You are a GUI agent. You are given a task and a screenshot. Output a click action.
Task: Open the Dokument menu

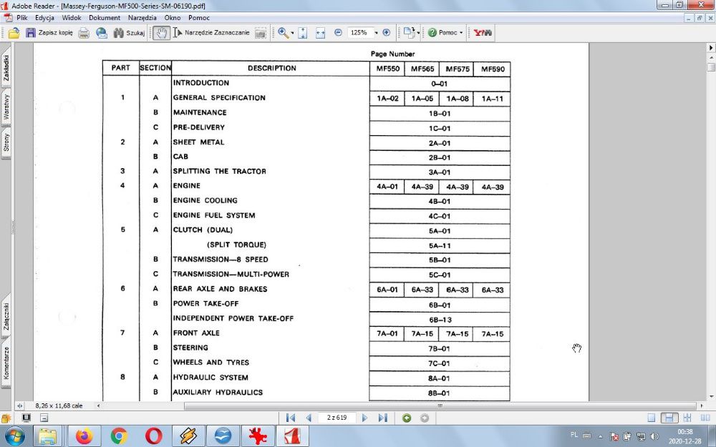pos(105,18)
